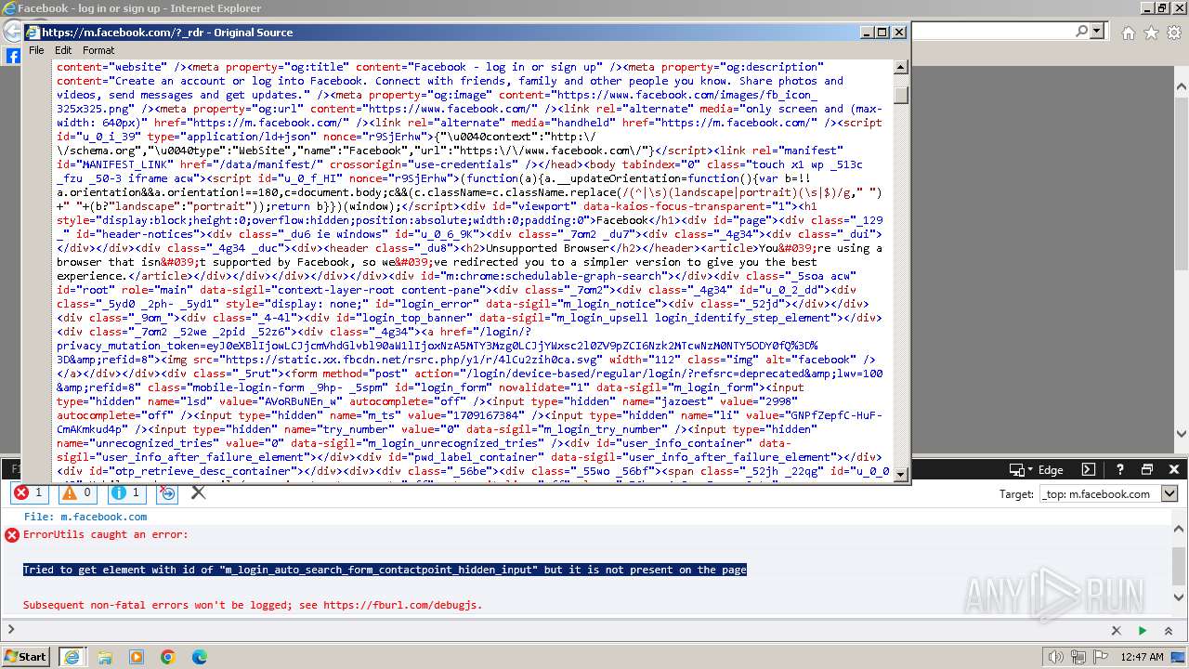The image size is (1189, 669).
Task: Clear console input with the small X button
Action: pos(1117,630)
